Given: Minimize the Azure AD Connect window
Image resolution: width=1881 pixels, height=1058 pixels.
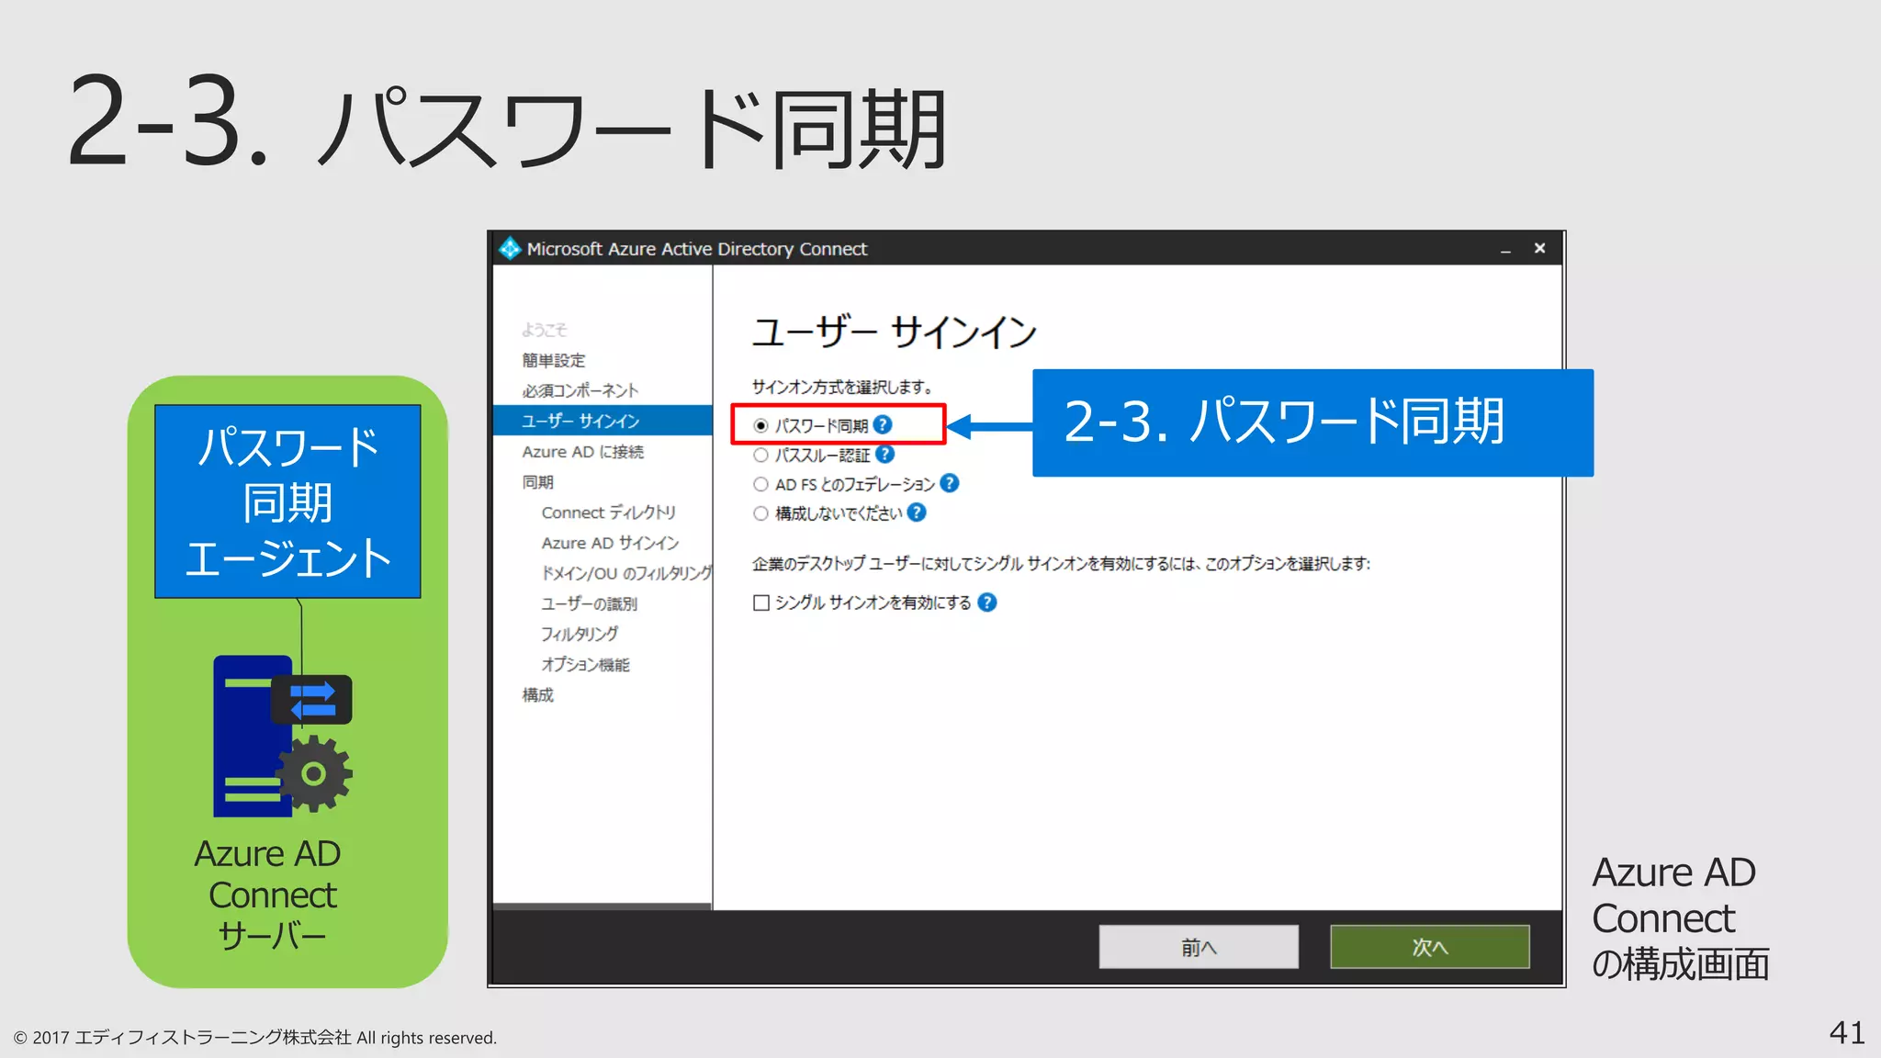Looking at the screenshot, I should pyautogui.click(x=1505, y=249).
